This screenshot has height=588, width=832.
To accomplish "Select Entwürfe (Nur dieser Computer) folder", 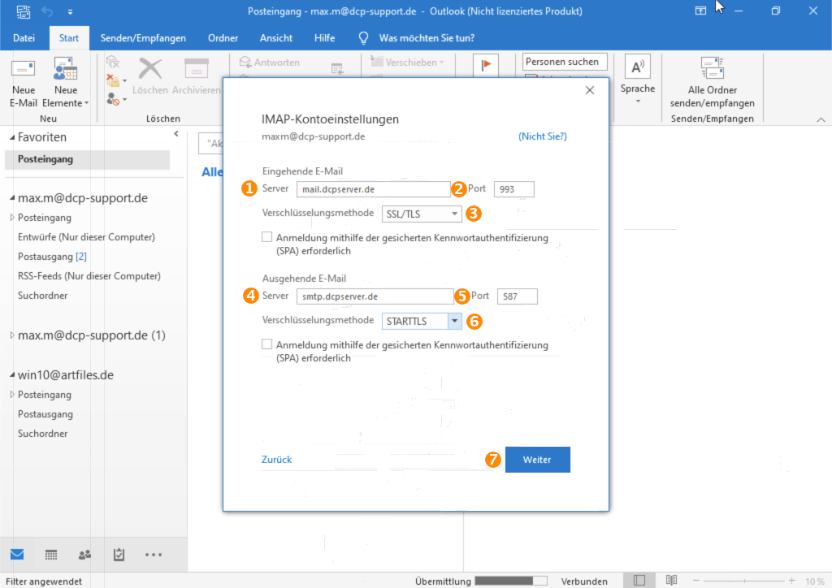I will pos(86,237).
